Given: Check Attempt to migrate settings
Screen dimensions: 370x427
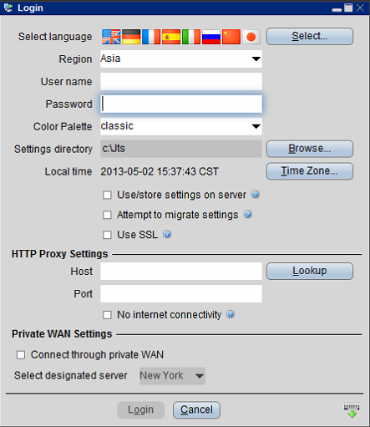Looking at the screenshot, I should coord(107,215).
